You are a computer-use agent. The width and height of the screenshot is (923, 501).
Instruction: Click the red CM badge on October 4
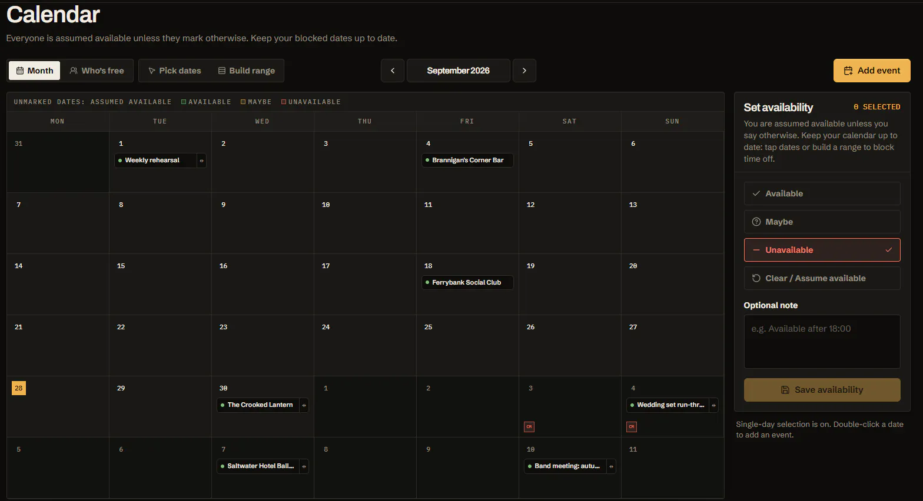click(632, 427)
